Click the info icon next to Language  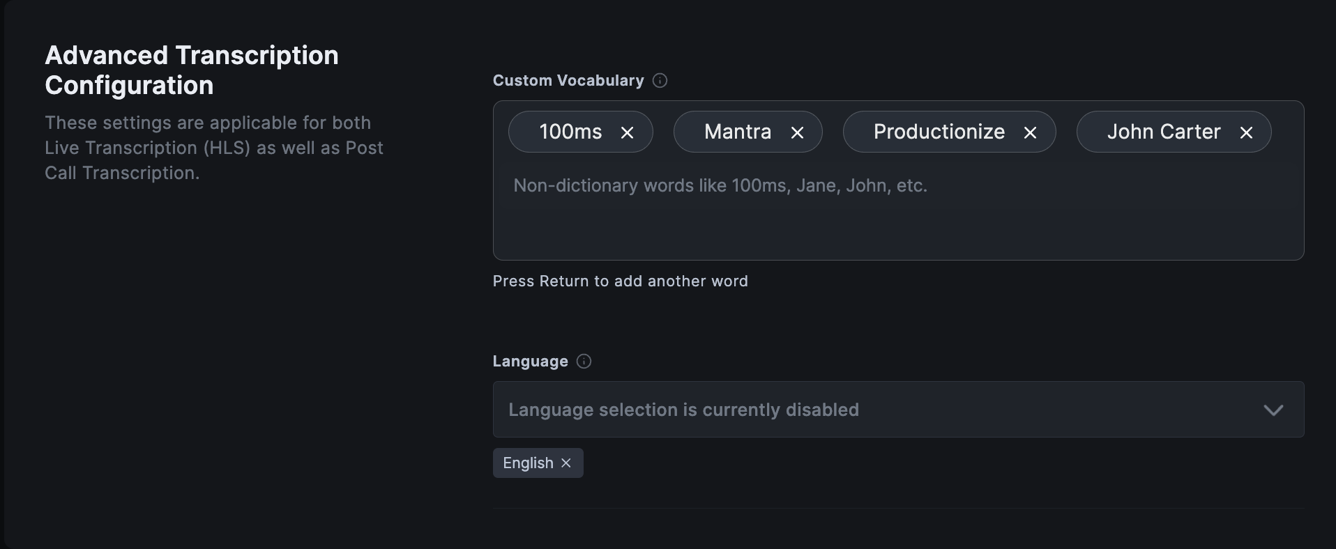coord(584,362)
